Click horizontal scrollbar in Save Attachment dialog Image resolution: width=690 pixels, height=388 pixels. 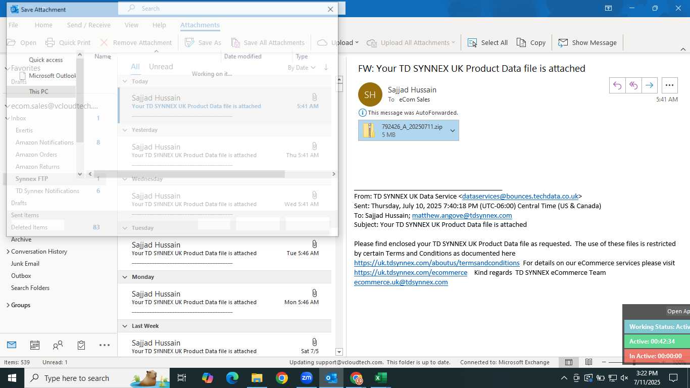click(189, 174)
